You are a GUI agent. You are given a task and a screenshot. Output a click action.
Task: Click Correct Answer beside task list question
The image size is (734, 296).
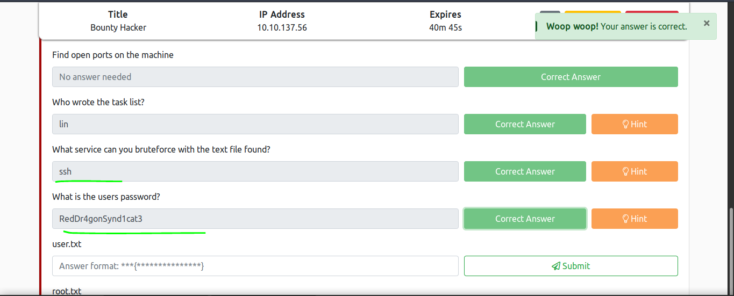pyautogui.click(x=525, y=124)
